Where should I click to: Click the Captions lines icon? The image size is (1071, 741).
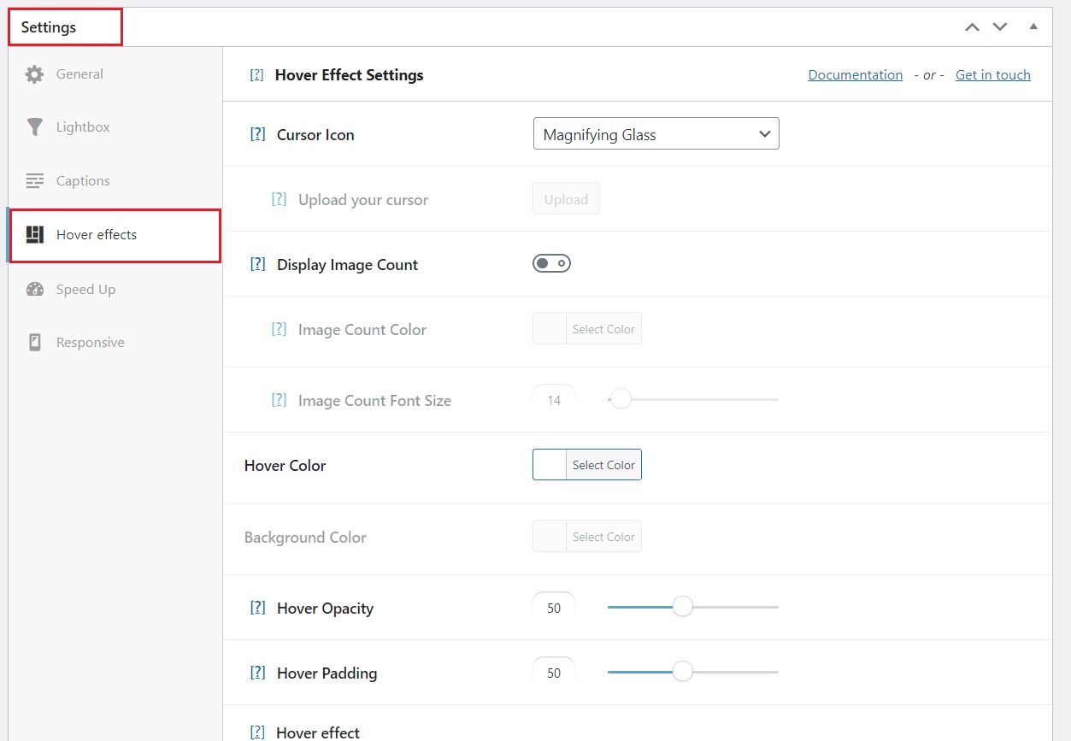34,181
